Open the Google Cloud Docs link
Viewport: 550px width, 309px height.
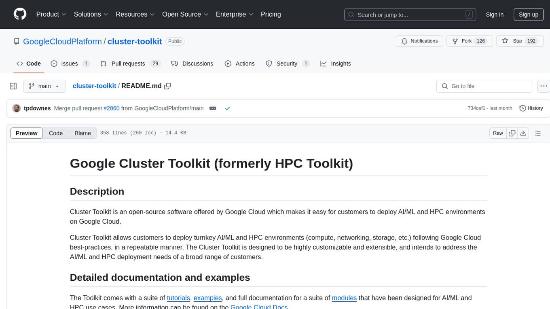click(x=259, y=307)
